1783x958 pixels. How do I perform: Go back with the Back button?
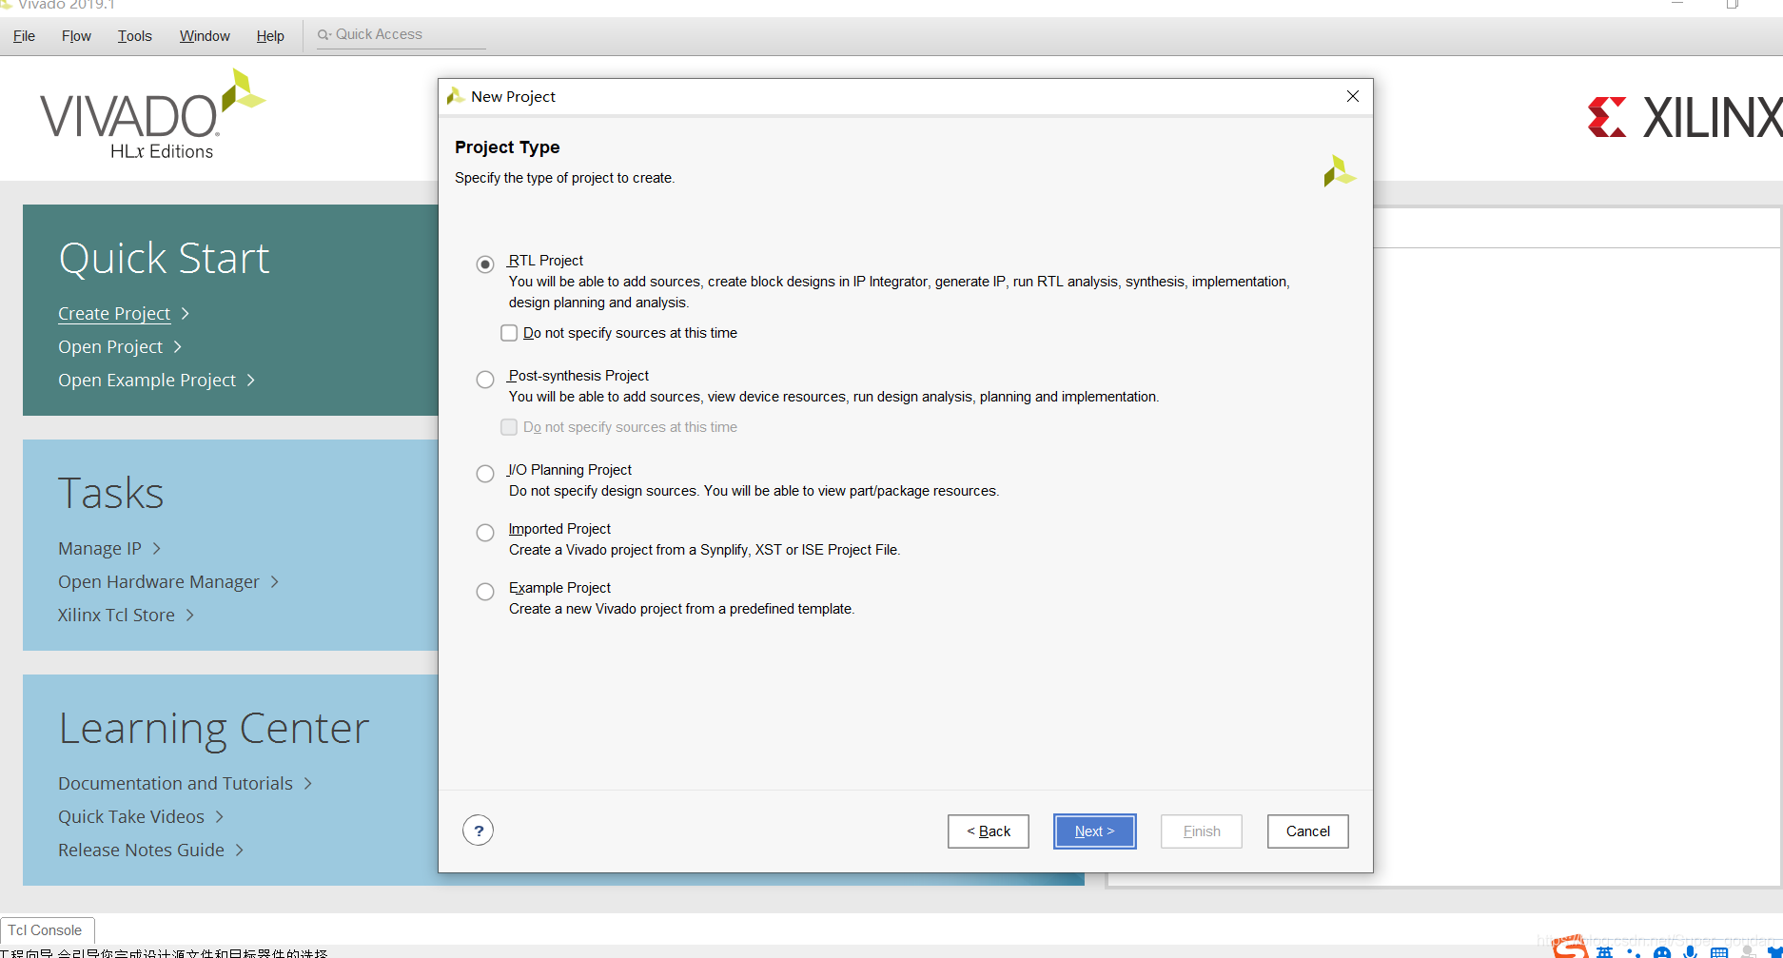(989, 831)
